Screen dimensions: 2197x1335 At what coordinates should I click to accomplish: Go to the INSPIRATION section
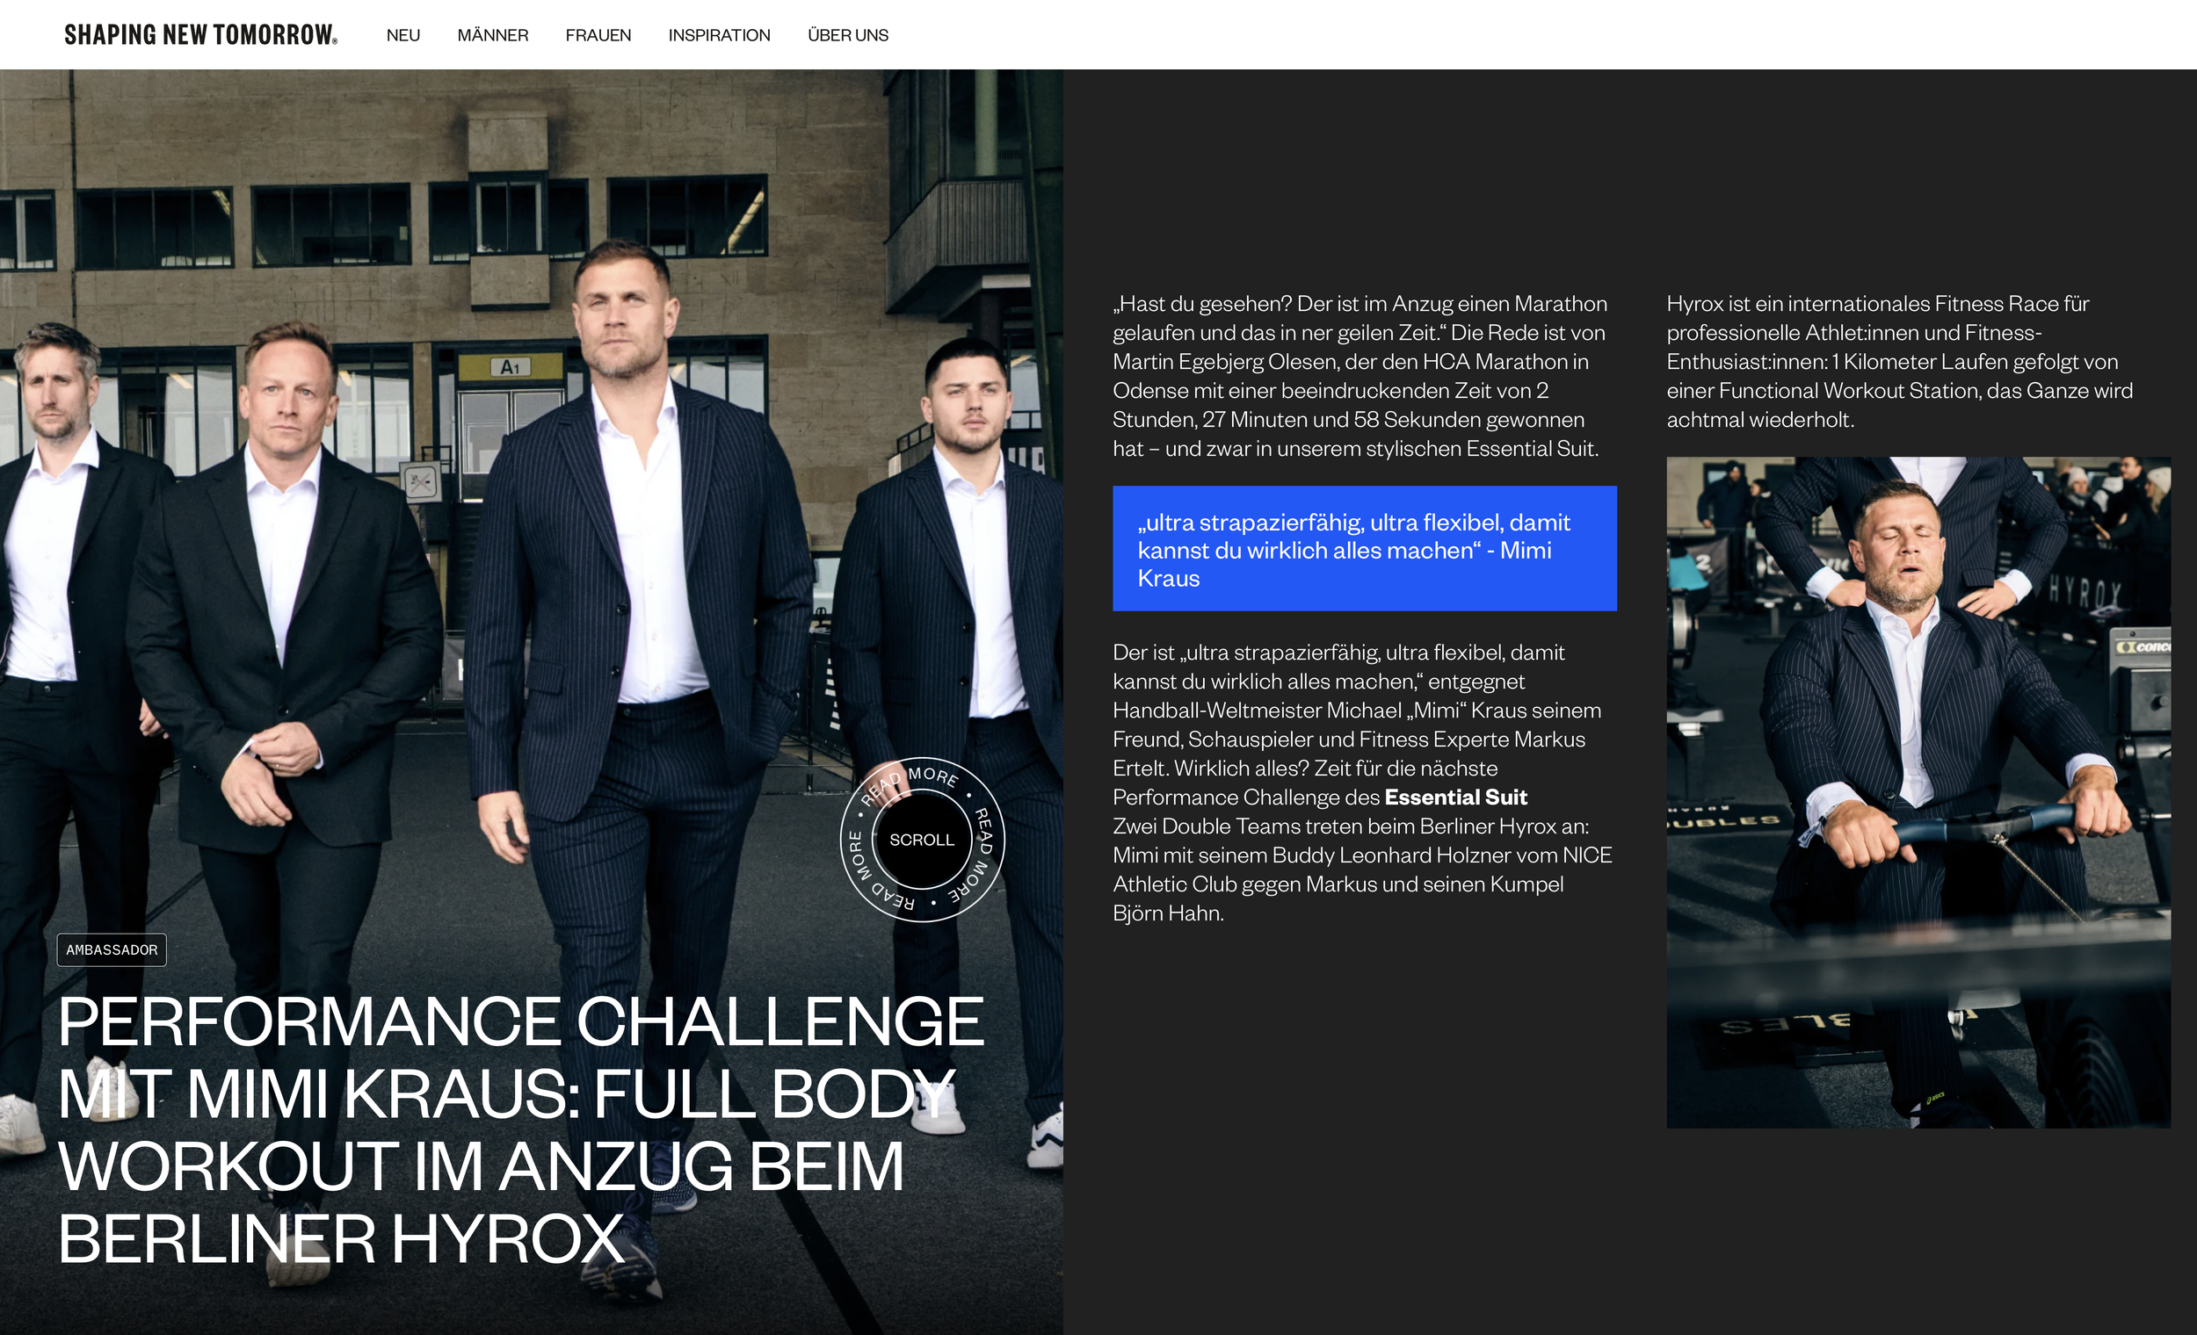coord(719,36)
